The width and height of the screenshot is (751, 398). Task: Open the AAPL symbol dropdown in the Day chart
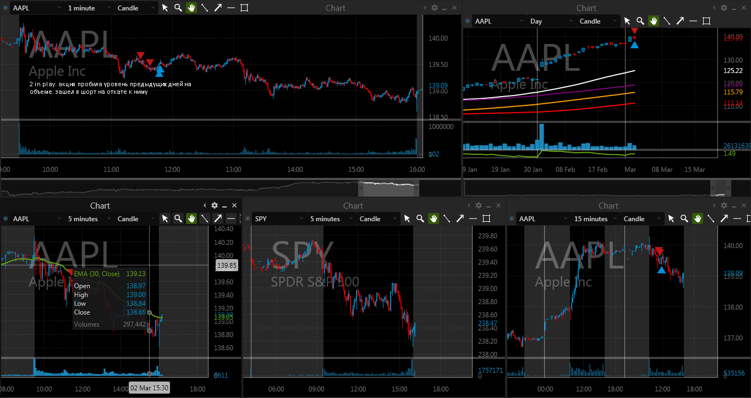point(498,21)
